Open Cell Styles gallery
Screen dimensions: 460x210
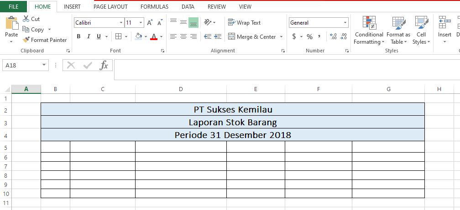point(421,30)
